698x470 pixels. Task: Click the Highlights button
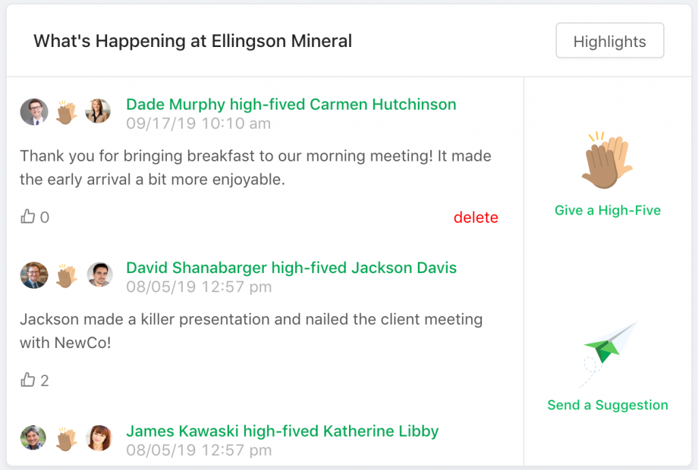tap(609, 40)
